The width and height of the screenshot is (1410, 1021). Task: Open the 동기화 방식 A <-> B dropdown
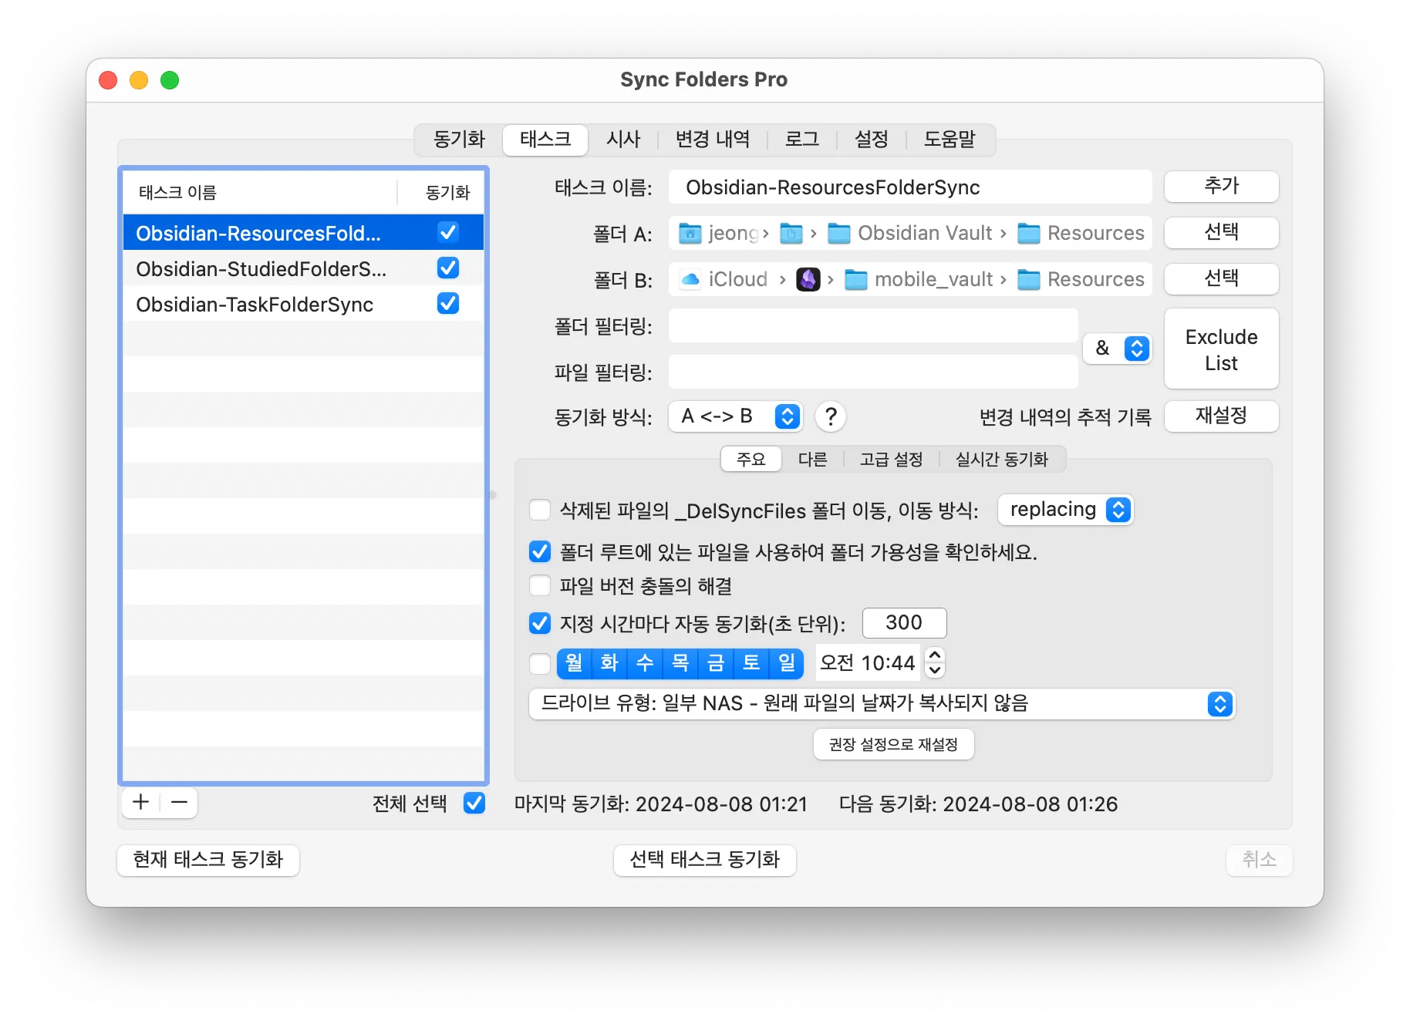point(735,416)
